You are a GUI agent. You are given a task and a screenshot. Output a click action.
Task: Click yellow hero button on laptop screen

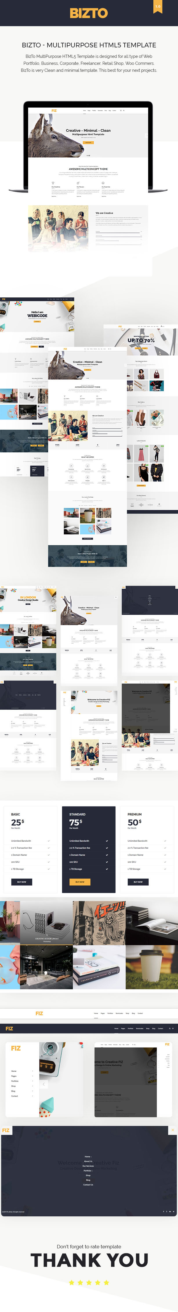click(88, 143)
